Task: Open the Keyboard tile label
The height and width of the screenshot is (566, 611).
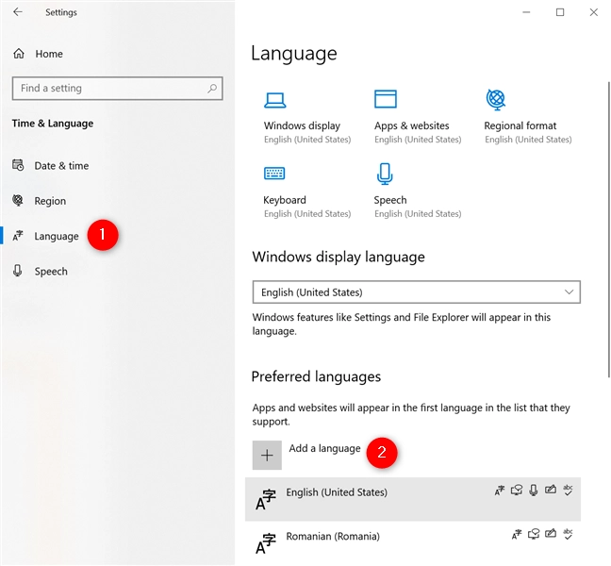Action: [x=285, y=200]
